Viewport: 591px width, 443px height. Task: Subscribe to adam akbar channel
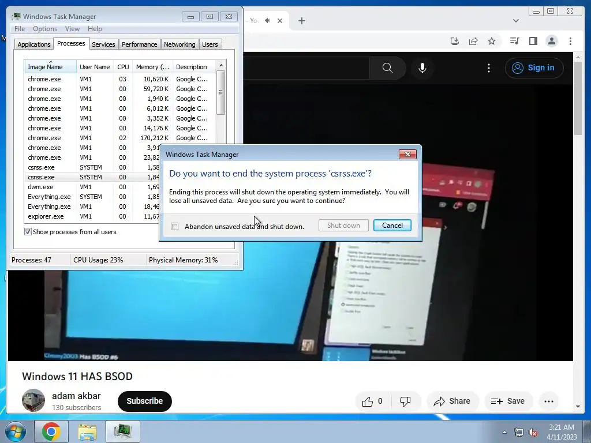(x=145, y=401)
